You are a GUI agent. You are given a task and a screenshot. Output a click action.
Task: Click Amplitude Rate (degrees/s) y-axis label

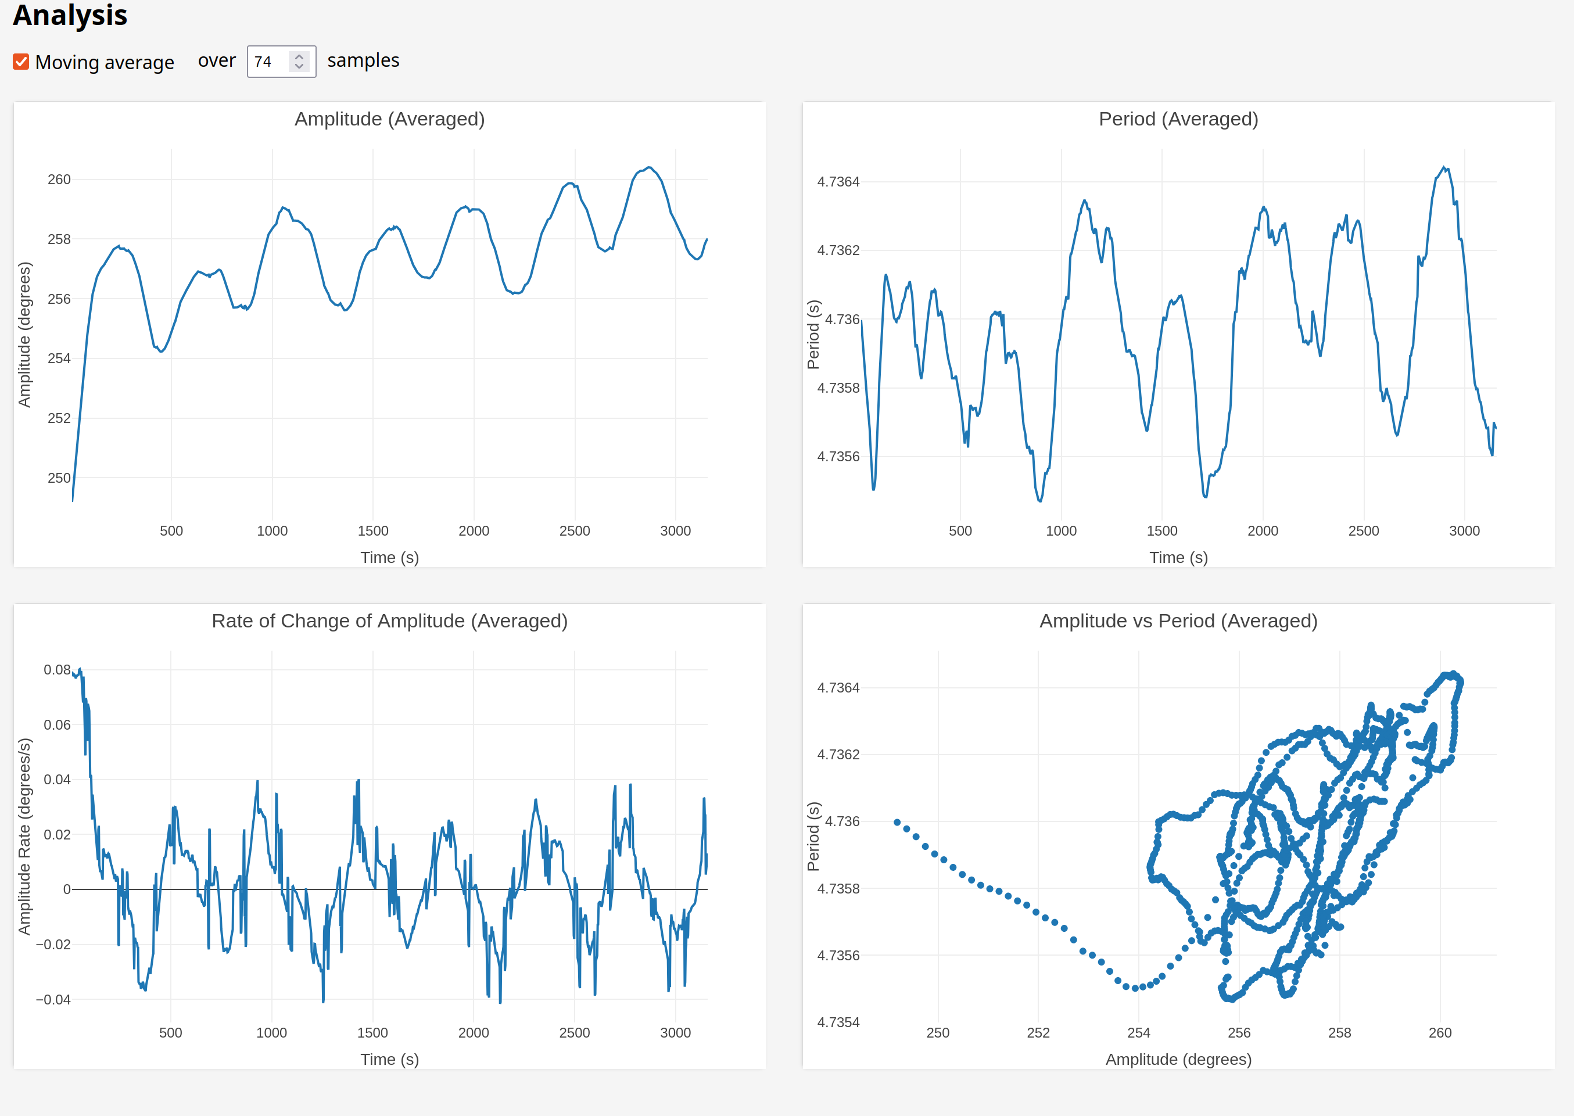pos(25,837)
